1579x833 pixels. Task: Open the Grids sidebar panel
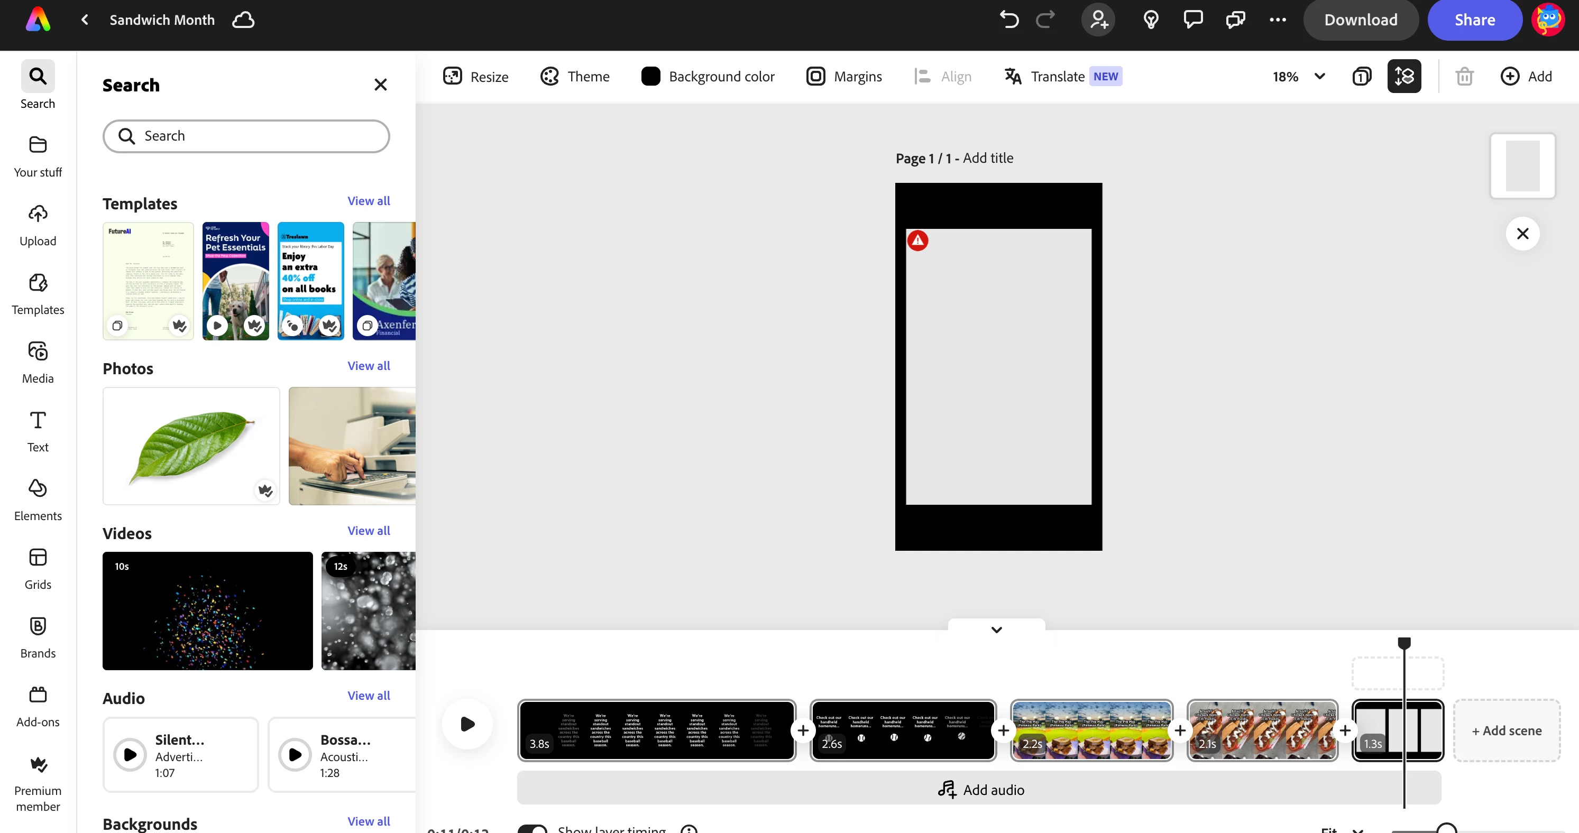(38, 568)
